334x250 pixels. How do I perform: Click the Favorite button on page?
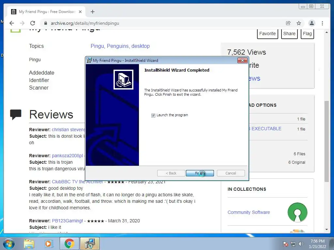[x=267, y=34]
